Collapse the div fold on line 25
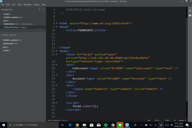This screenshot has width=192, height=128. point(57,85)
